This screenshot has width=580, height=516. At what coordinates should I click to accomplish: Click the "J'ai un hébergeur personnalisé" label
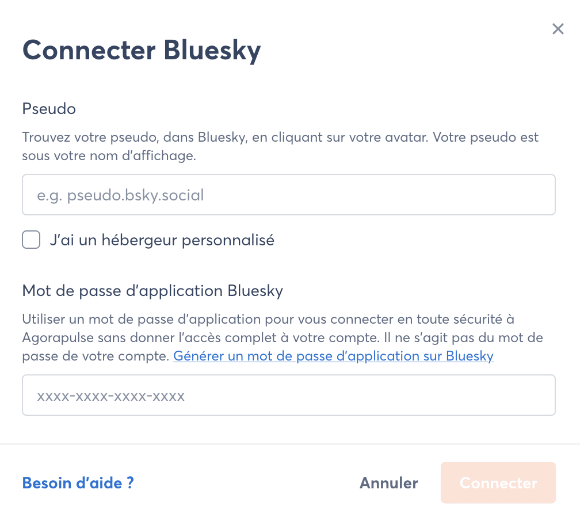click(x=162, y=240)
